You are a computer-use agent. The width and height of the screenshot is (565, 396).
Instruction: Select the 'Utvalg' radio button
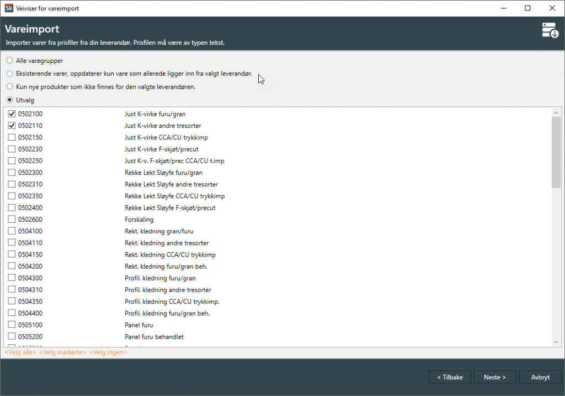9,100
